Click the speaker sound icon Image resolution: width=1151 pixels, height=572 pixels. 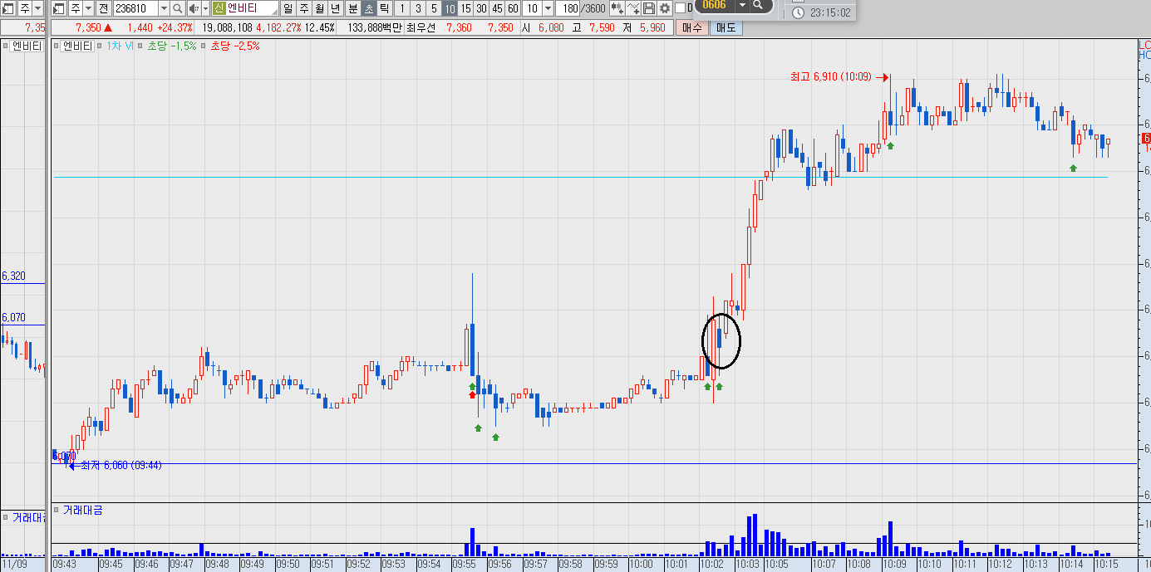(194, 8)
